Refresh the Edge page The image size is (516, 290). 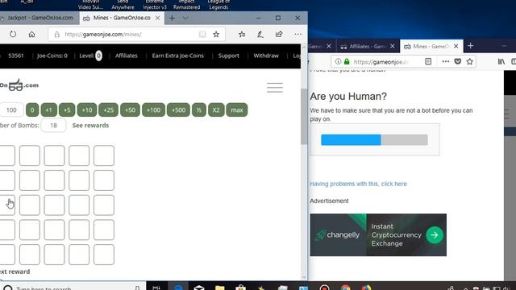coord(13,34)
